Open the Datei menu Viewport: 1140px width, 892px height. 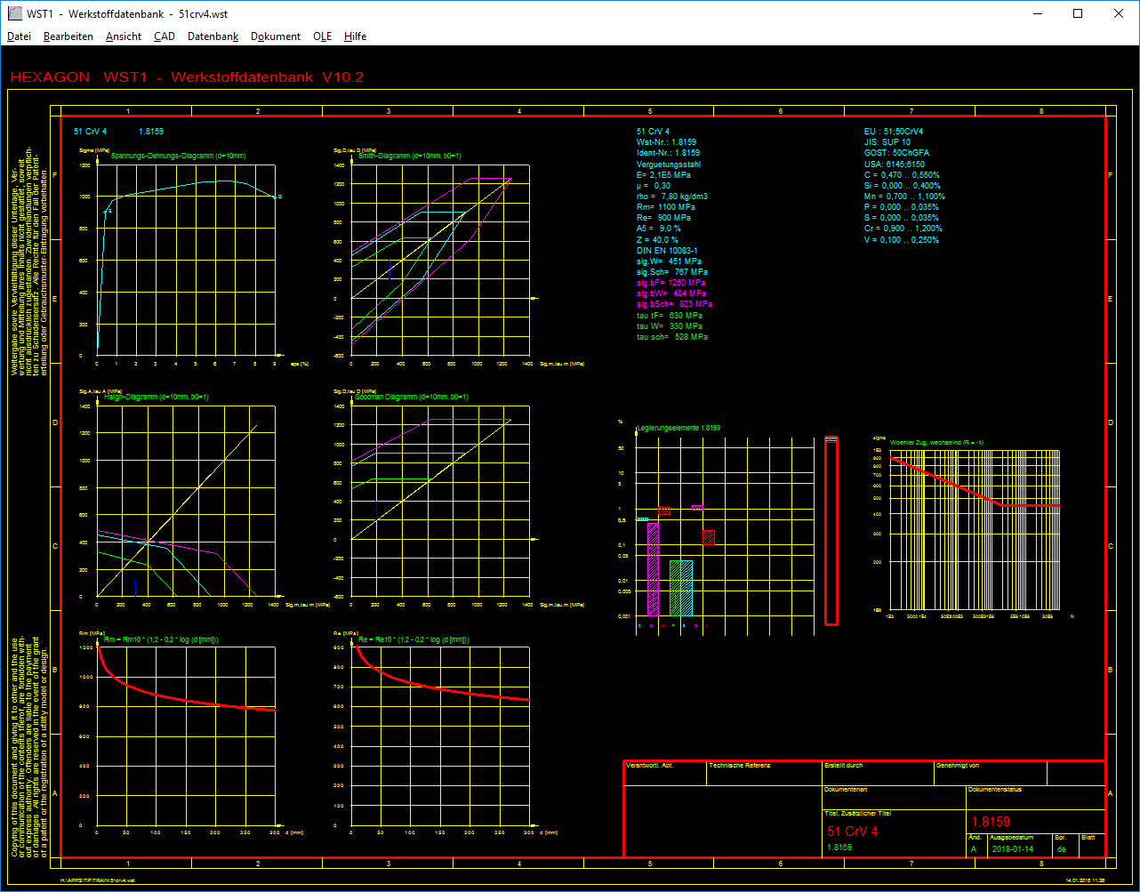[19, 36]
